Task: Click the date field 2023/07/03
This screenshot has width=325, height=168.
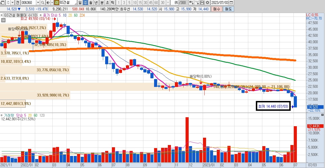Action: 220,3
